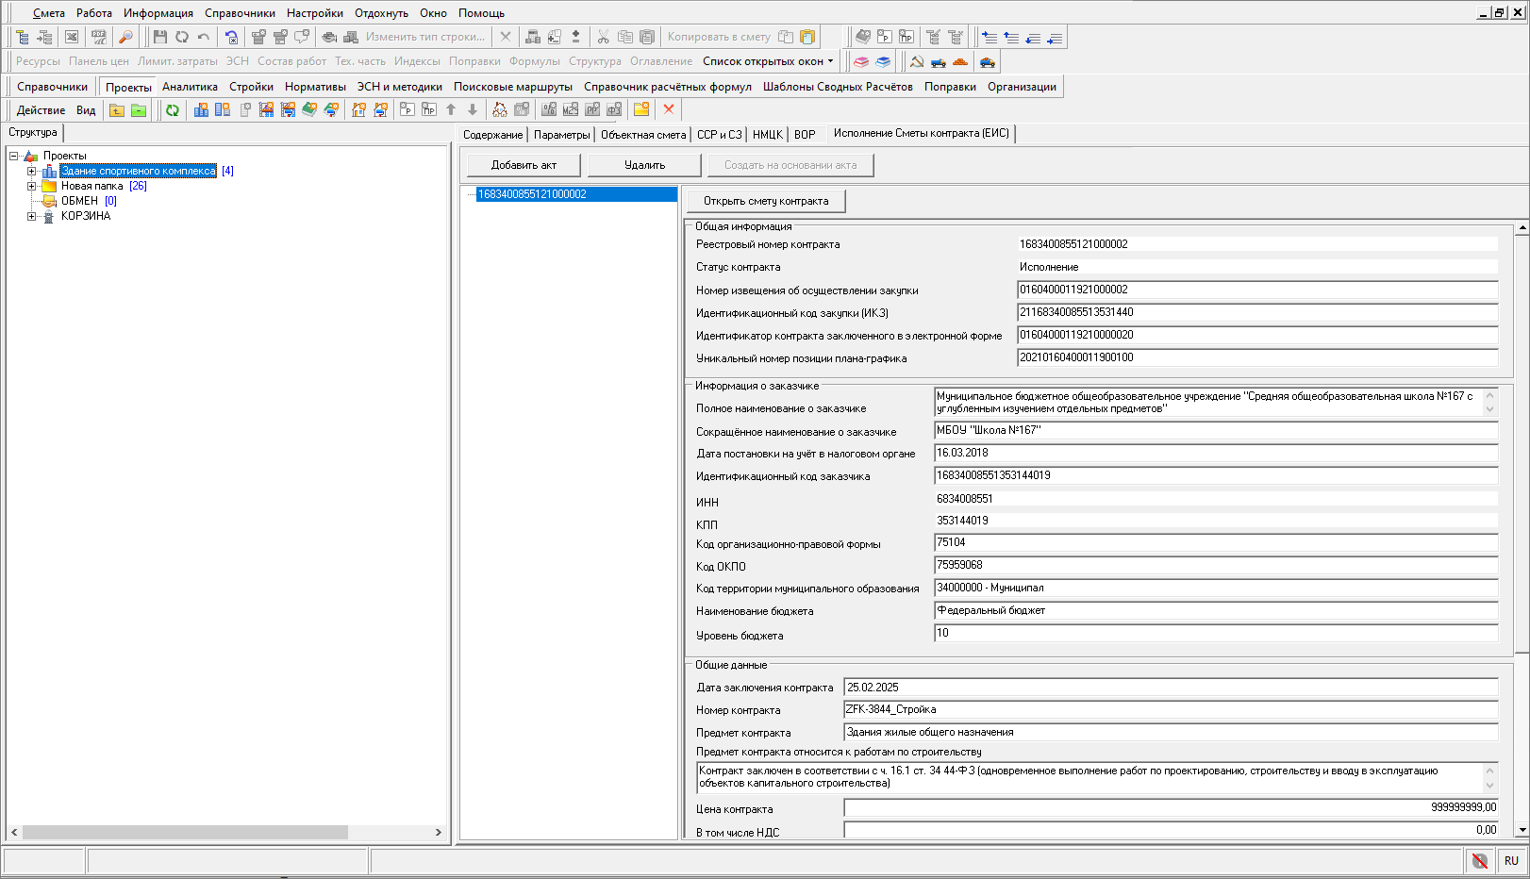
Task: Click the PDF export icon
Action: point(98,37)
